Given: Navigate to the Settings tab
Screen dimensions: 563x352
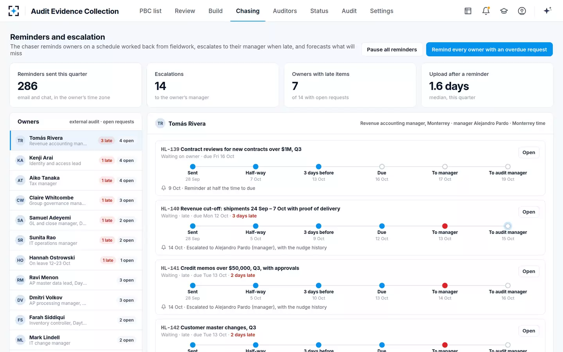Looking at the screenshot, I should pyautogui.click(x=382, y=11).
